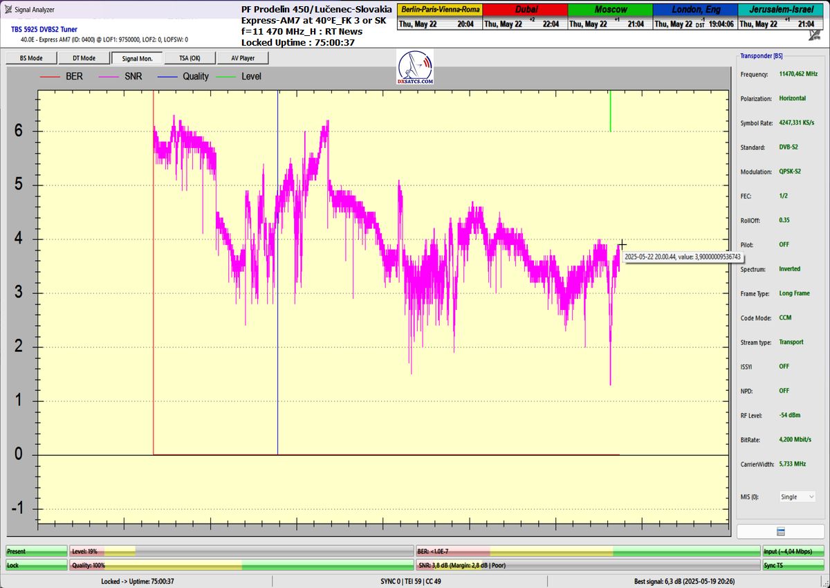Open the TSA (OK) tab

click(x=190, y=58)
